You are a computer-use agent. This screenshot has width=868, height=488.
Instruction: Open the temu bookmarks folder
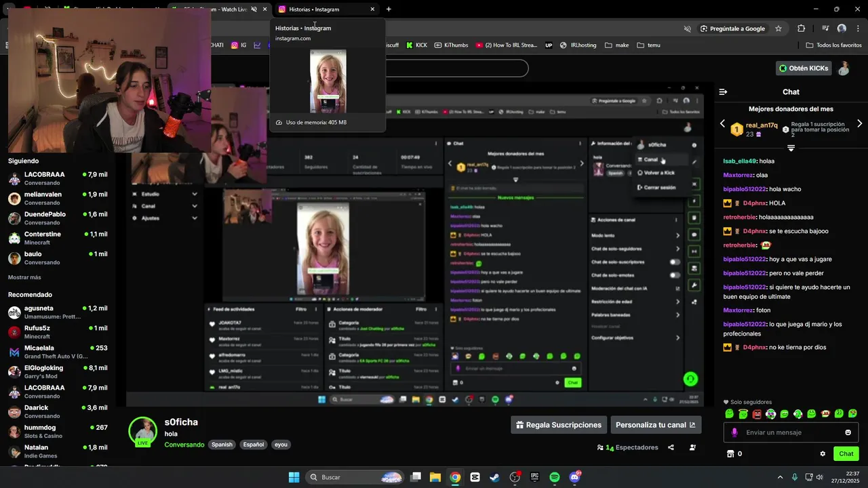[649, 45]
